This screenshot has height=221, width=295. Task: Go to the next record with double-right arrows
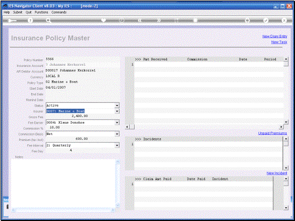[x=159, y=20]
